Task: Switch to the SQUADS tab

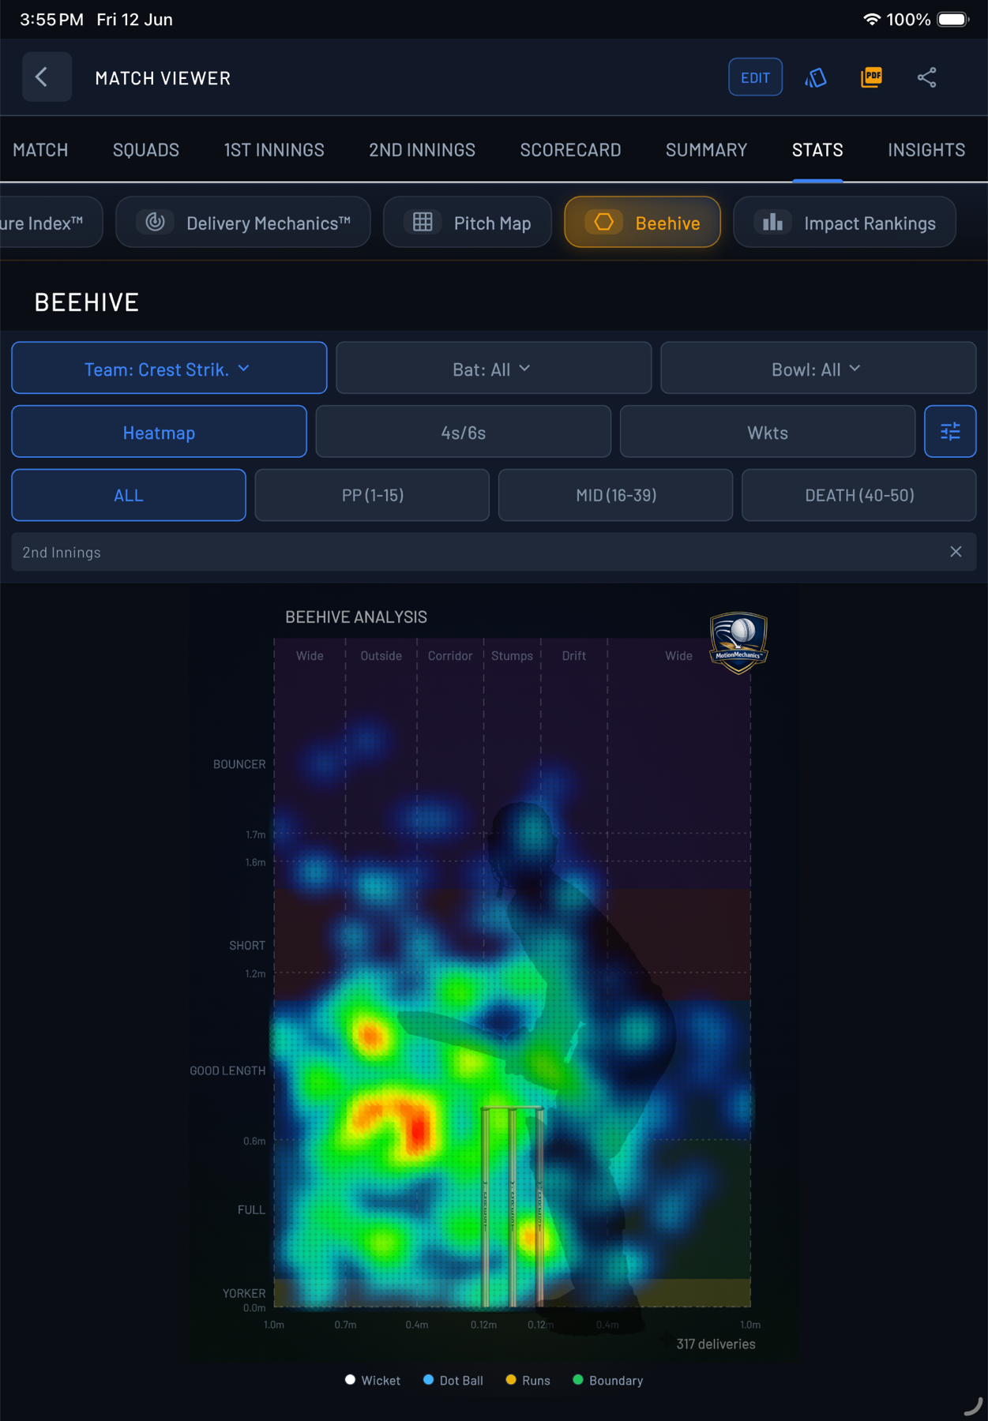Action: pos(146,150)
